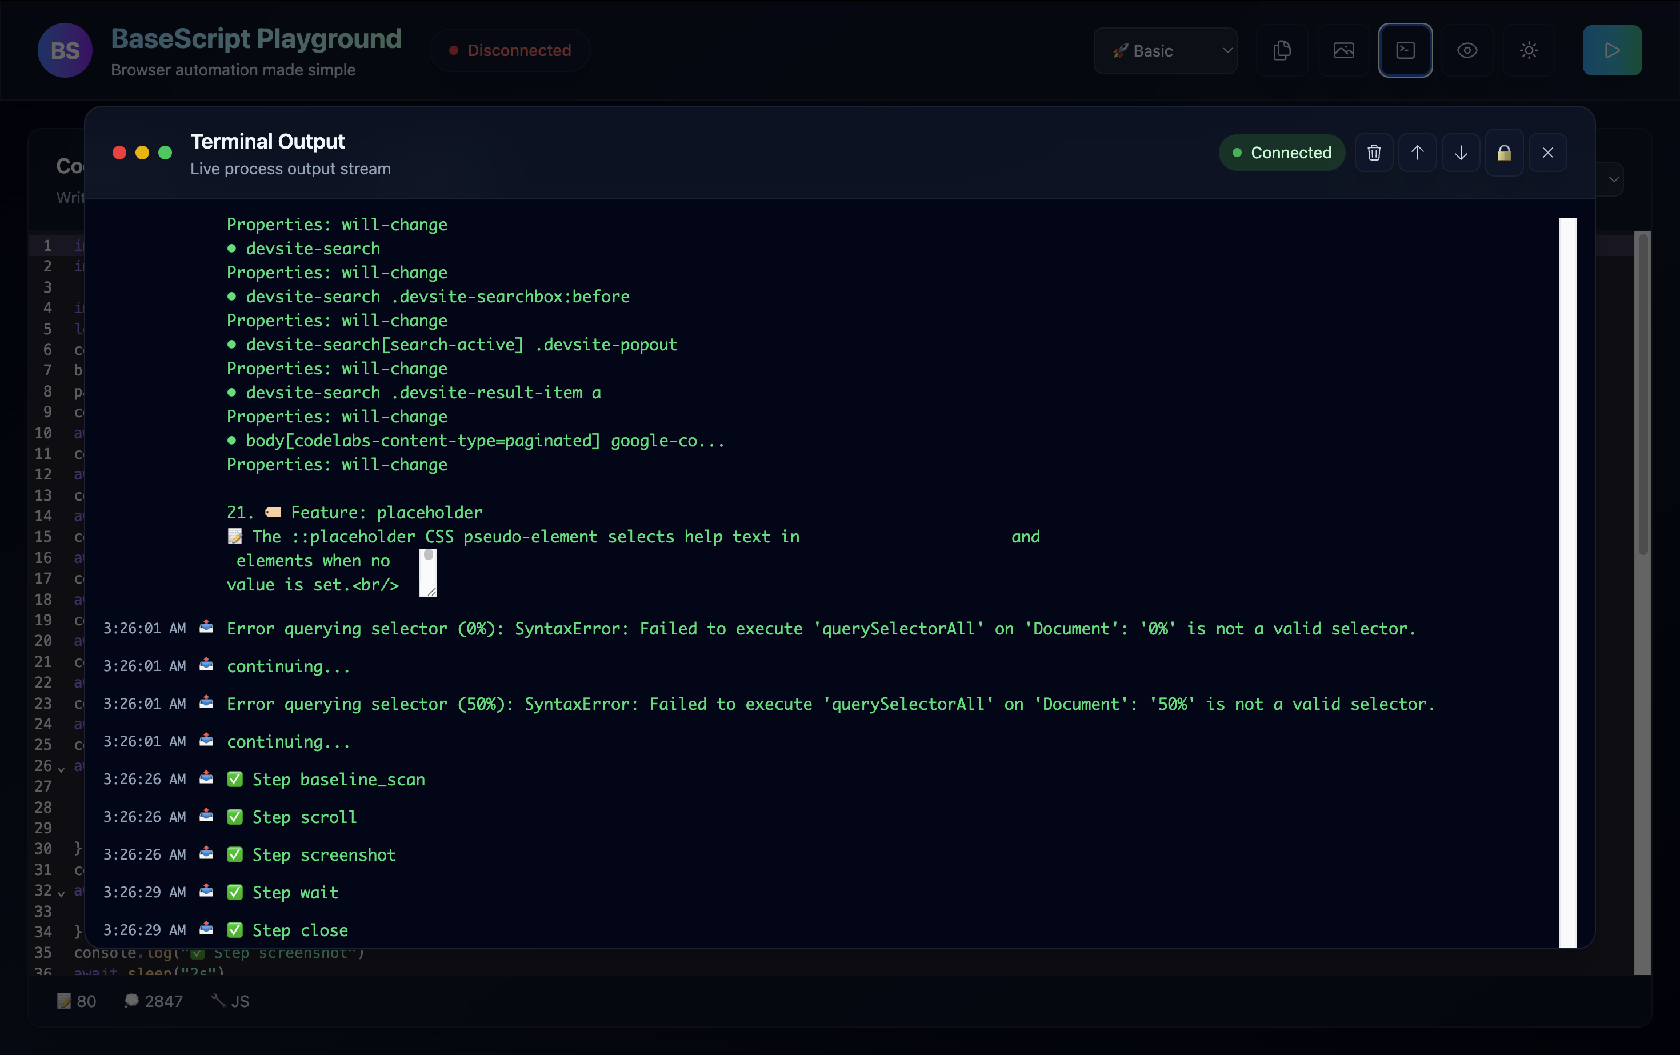This screenshot has width=1680, height=1055.
Task: Toggle the terminal panel icon button
Action: point(1405,50)
